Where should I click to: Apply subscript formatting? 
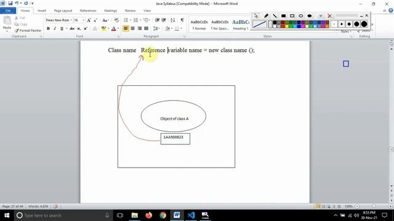79,29
